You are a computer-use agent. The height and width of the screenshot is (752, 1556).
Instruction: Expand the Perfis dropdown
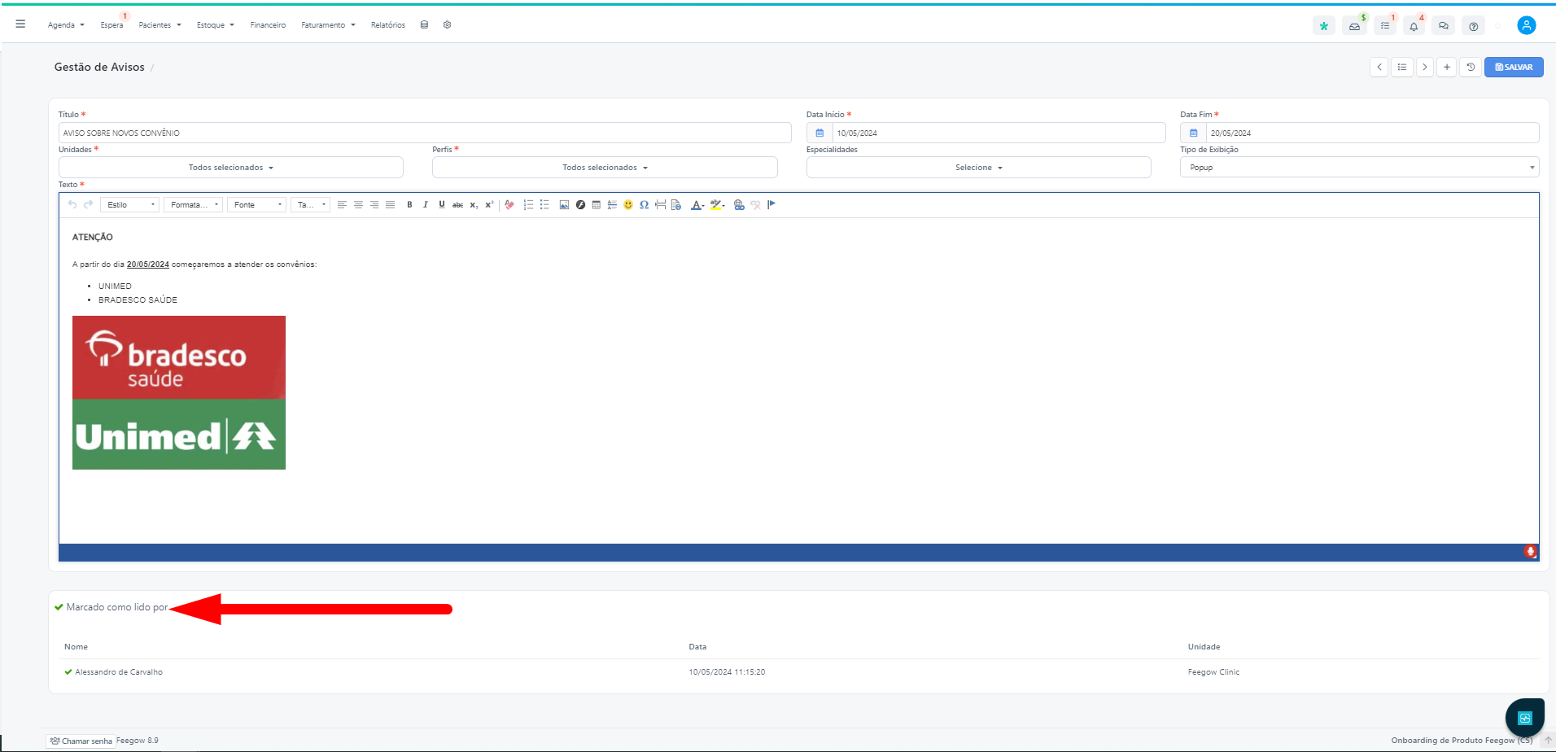605,168
